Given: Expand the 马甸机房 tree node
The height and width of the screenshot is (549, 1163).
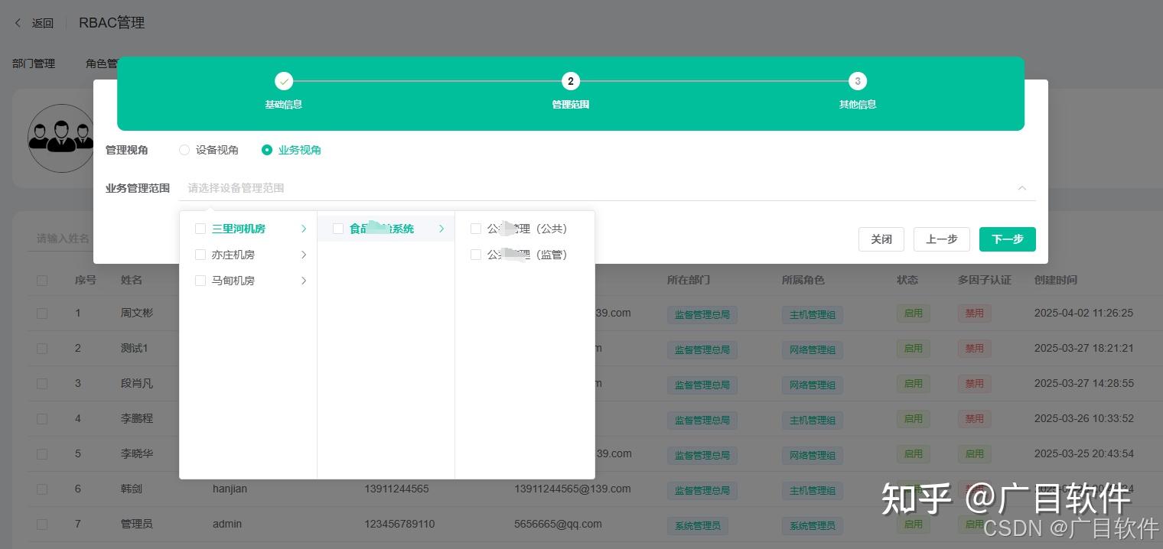Looking at the screenshot, I should point(304,281).
